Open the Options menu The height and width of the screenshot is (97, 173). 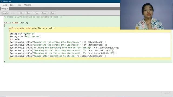(x=28, y=5)
